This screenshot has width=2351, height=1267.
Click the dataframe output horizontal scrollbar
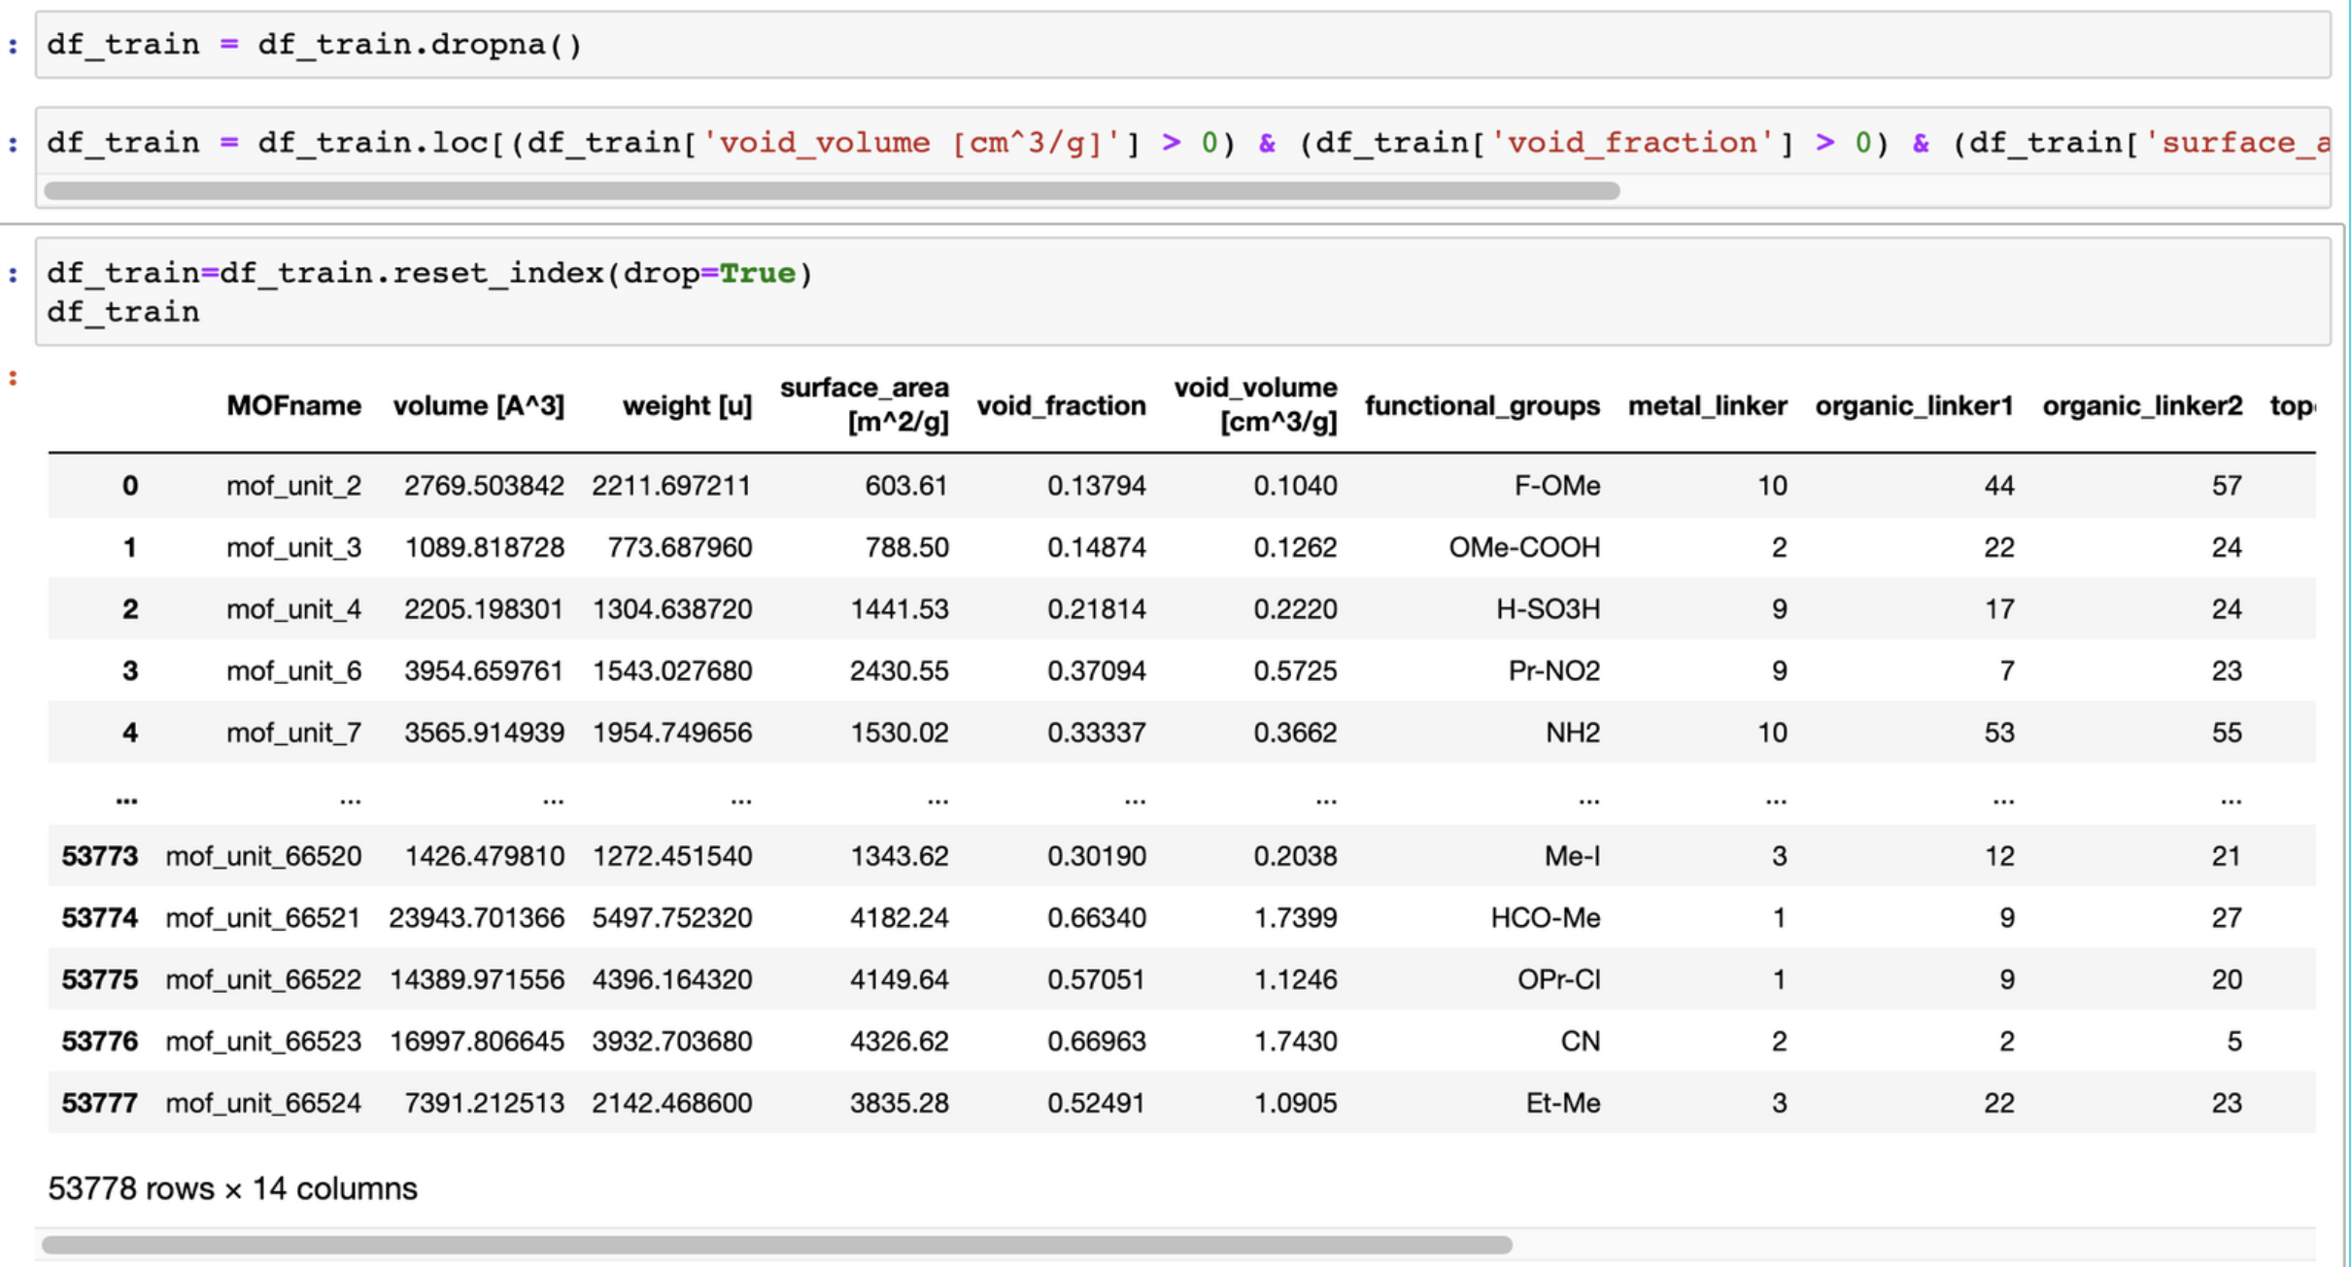click(777, 1245)
